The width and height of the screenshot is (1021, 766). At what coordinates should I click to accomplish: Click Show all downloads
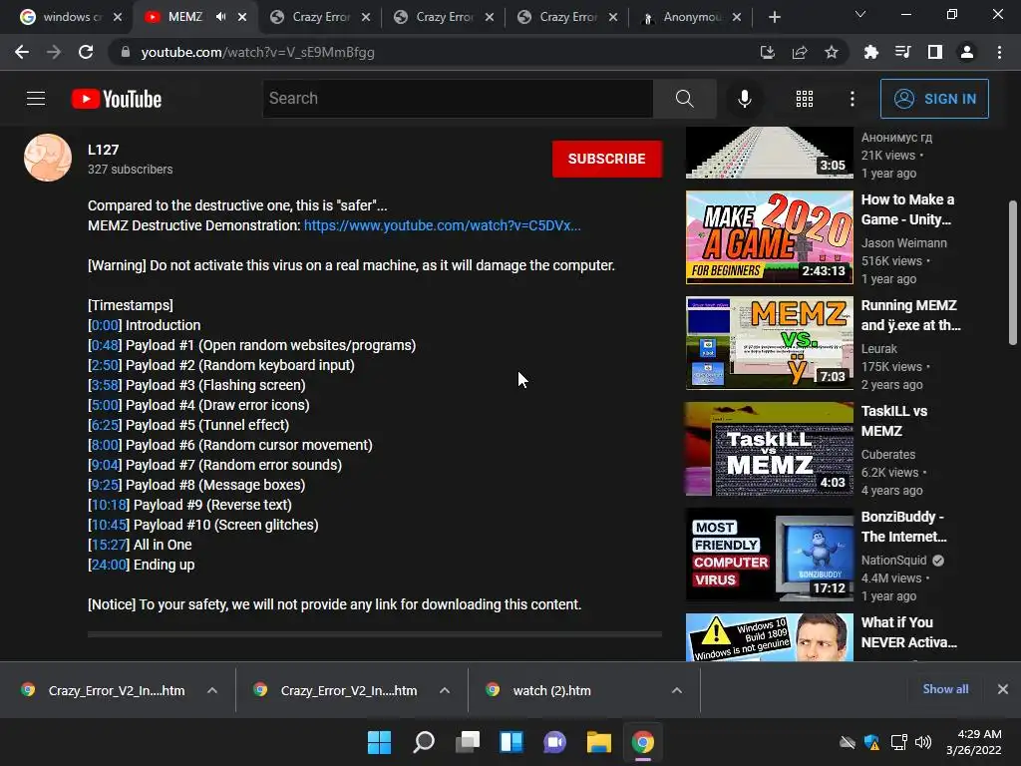(945, 689)
